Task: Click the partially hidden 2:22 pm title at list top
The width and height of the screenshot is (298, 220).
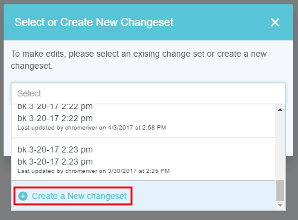Action: (x=55, y=107)
